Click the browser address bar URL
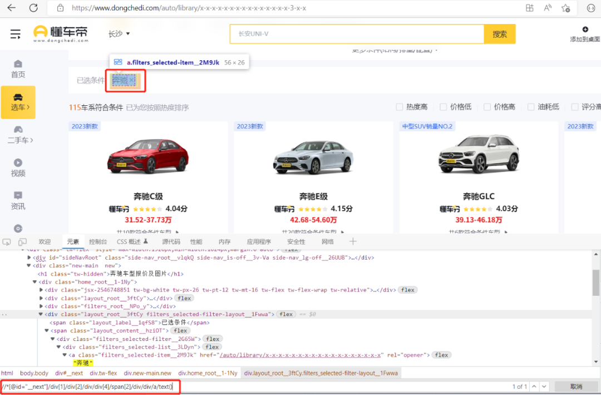The height and width of the screenshot is (395, 601). (x=189, y=8)
